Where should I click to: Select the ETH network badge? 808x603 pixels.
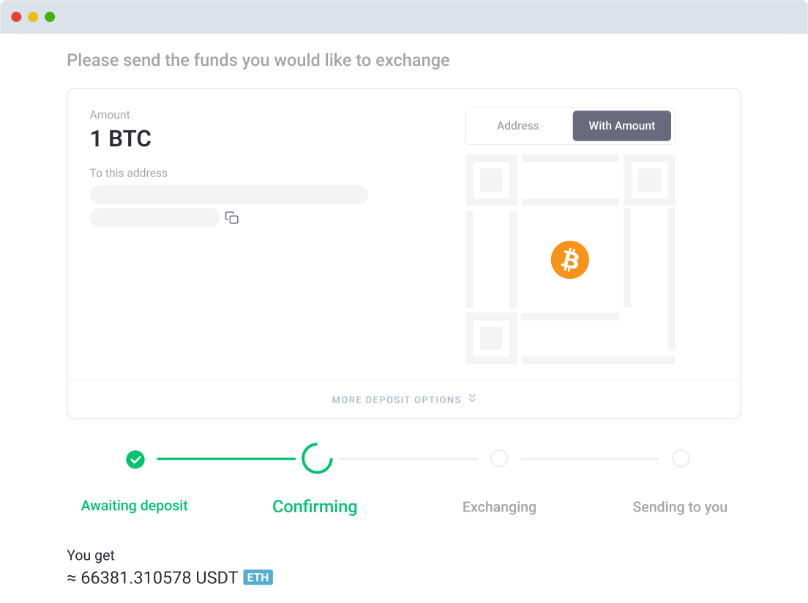(258, 577)
